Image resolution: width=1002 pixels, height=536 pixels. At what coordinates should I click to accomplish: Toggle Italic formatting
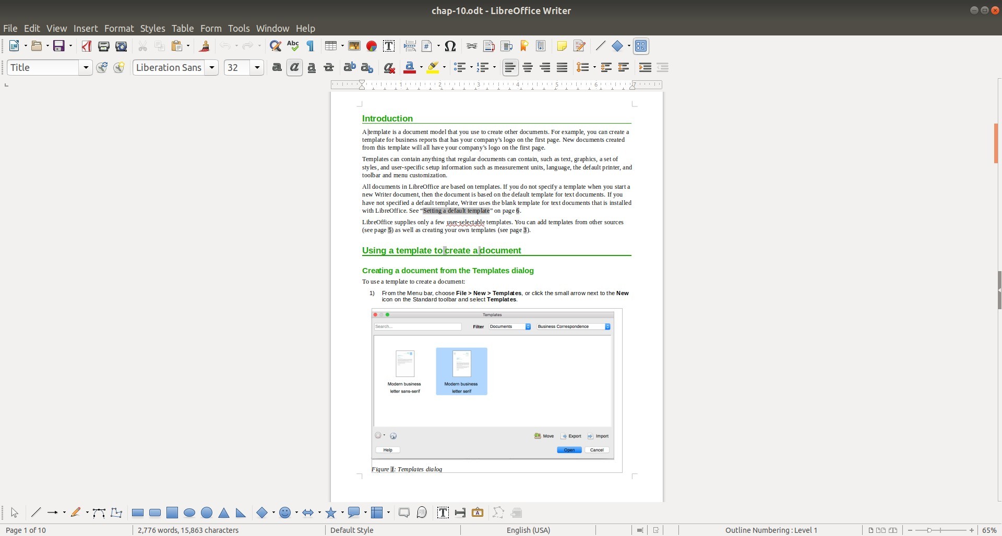294,67
